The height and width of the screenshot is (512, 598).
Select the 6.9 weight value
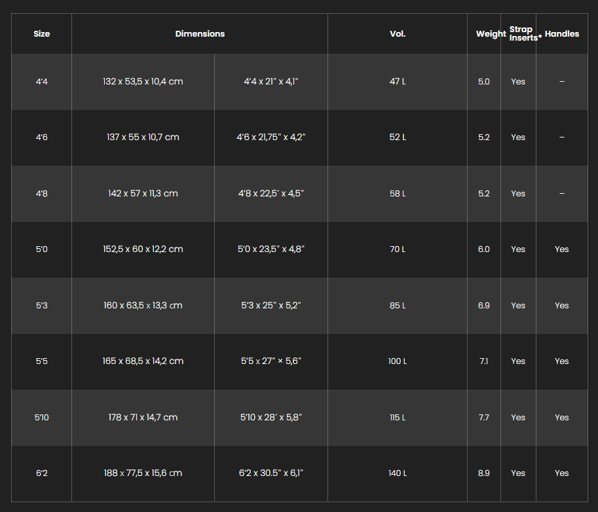coord(484,306)
